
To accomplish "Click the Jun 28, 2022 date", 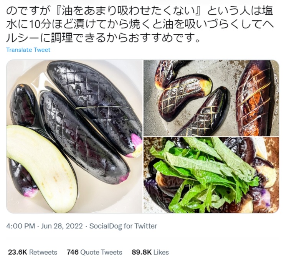I will click(x=61, y=226).
